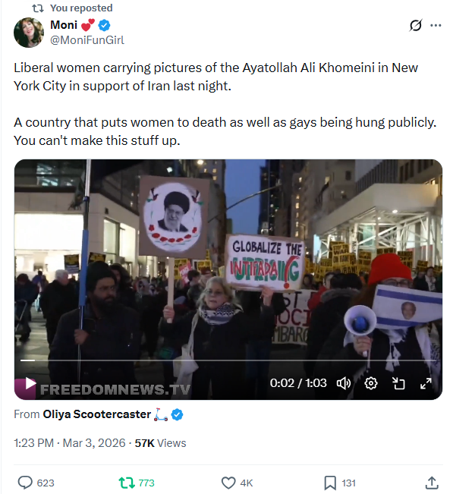Open the post timestamp Mar 3, 2026
Image resolution: width=453 pixels, height=494 pixels.
tap(94, 443)
